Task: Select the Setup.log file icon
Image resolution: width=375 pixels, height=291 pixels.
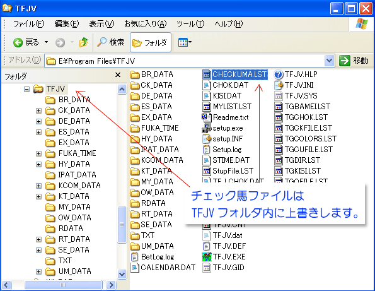Action: tap(206, 150)
